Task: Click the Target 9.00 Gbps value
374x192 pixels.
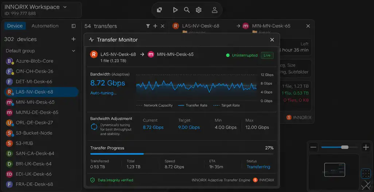Action: [189, 127]
